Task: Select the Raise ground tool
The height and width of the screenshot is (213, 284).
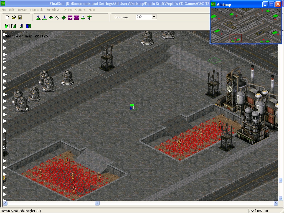Action: click(38, 17)
